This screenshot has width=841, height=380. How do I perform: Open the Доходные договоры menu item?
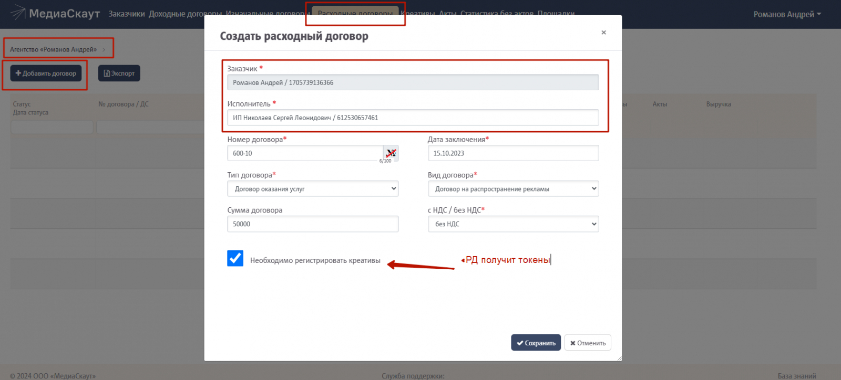[185, 14]
